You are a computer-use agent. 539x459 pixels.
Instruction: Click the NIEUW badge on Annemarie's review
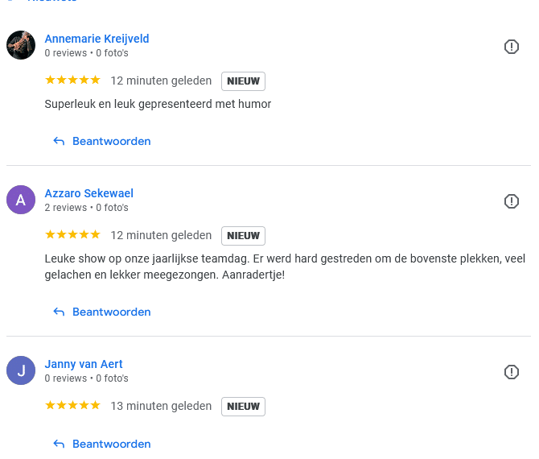click(243, 81)
